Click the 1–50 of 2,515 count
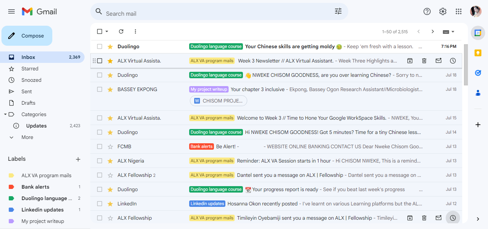Viewport: 488px width, 229px height. tap(395, 31)
